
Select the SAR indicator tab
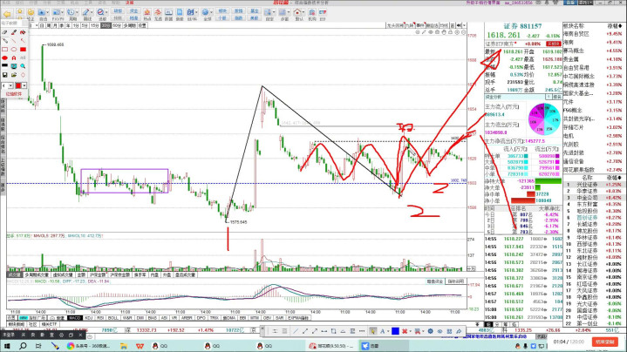coord(280,318)
